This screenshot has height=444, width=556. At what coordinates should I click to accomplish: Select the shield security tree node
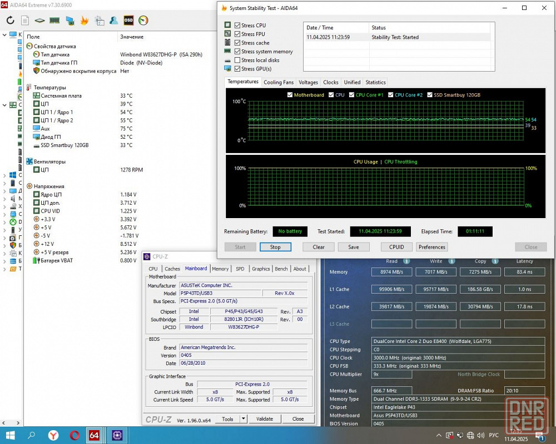click(x=13, y=245)
